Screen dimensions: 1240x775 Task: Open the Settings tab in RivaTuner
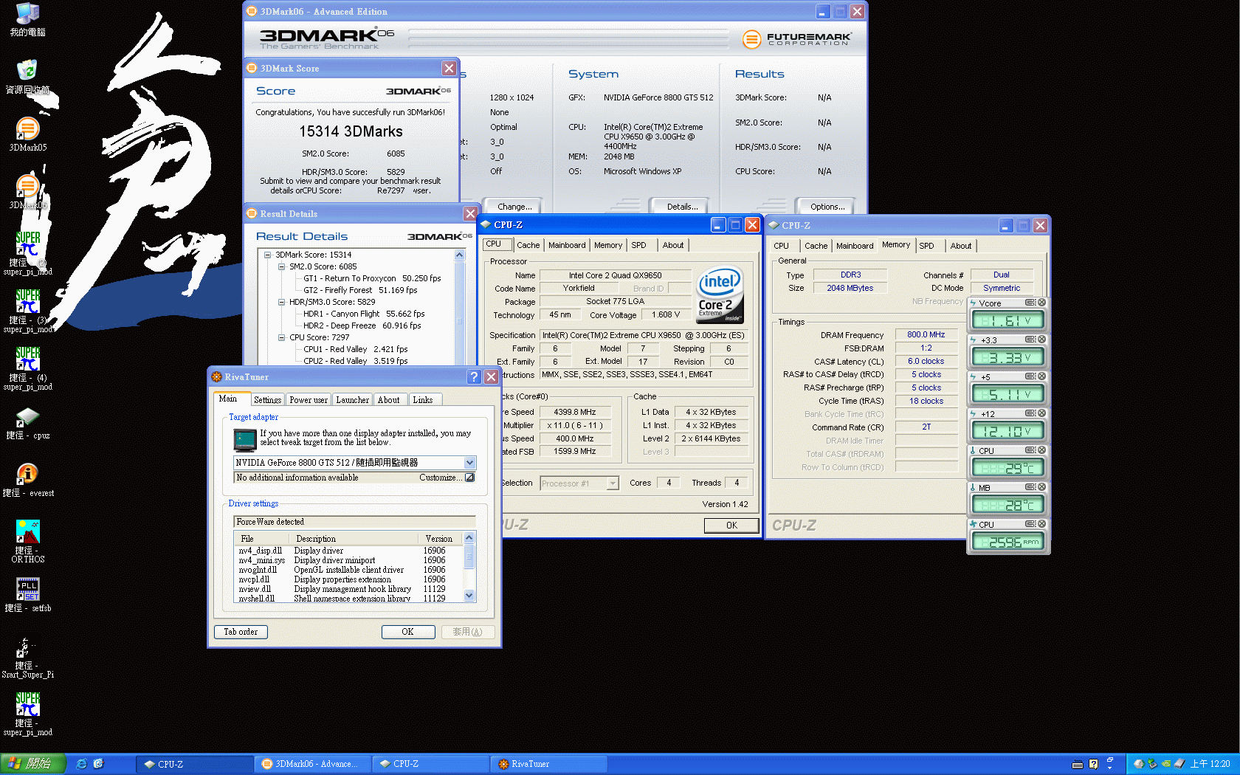(x=267, y=400)
